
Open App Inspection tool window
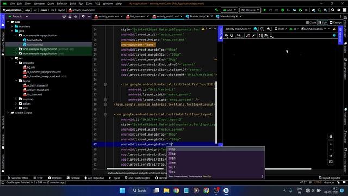(x=94, y=178)
